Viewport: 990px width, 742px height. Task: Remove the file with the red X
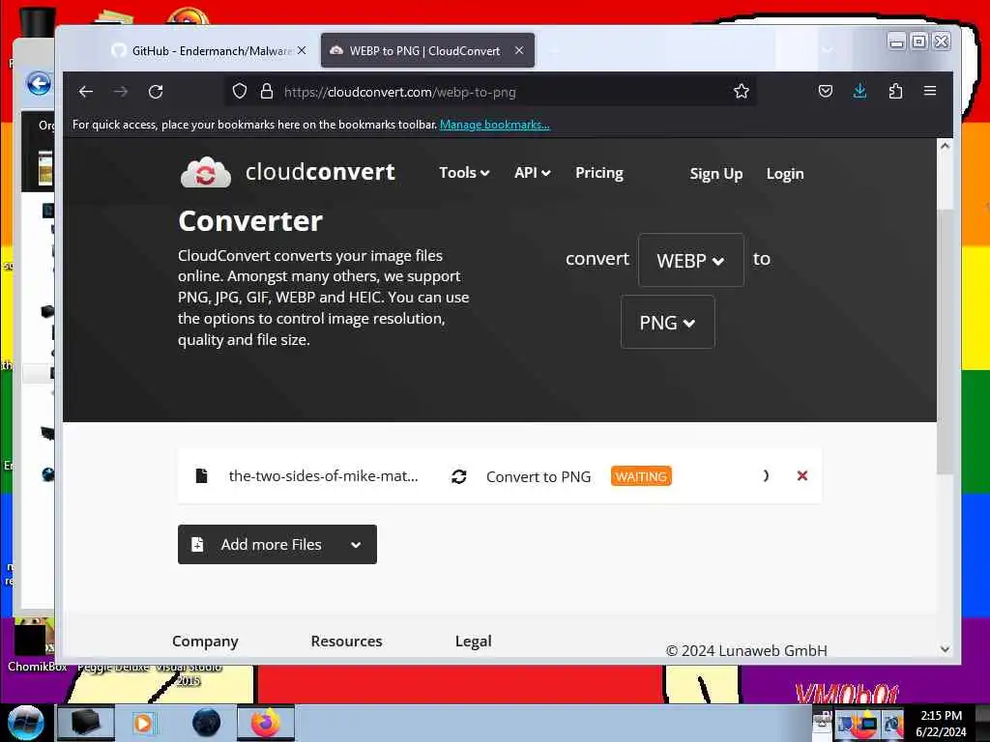point(801,475)
